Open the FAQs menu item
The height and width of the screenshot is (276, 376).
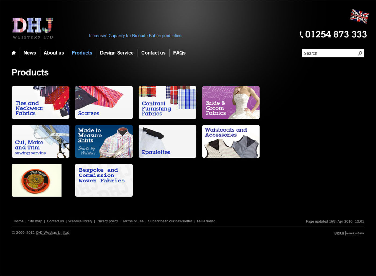pyautogui.click(x=179, y=53)
